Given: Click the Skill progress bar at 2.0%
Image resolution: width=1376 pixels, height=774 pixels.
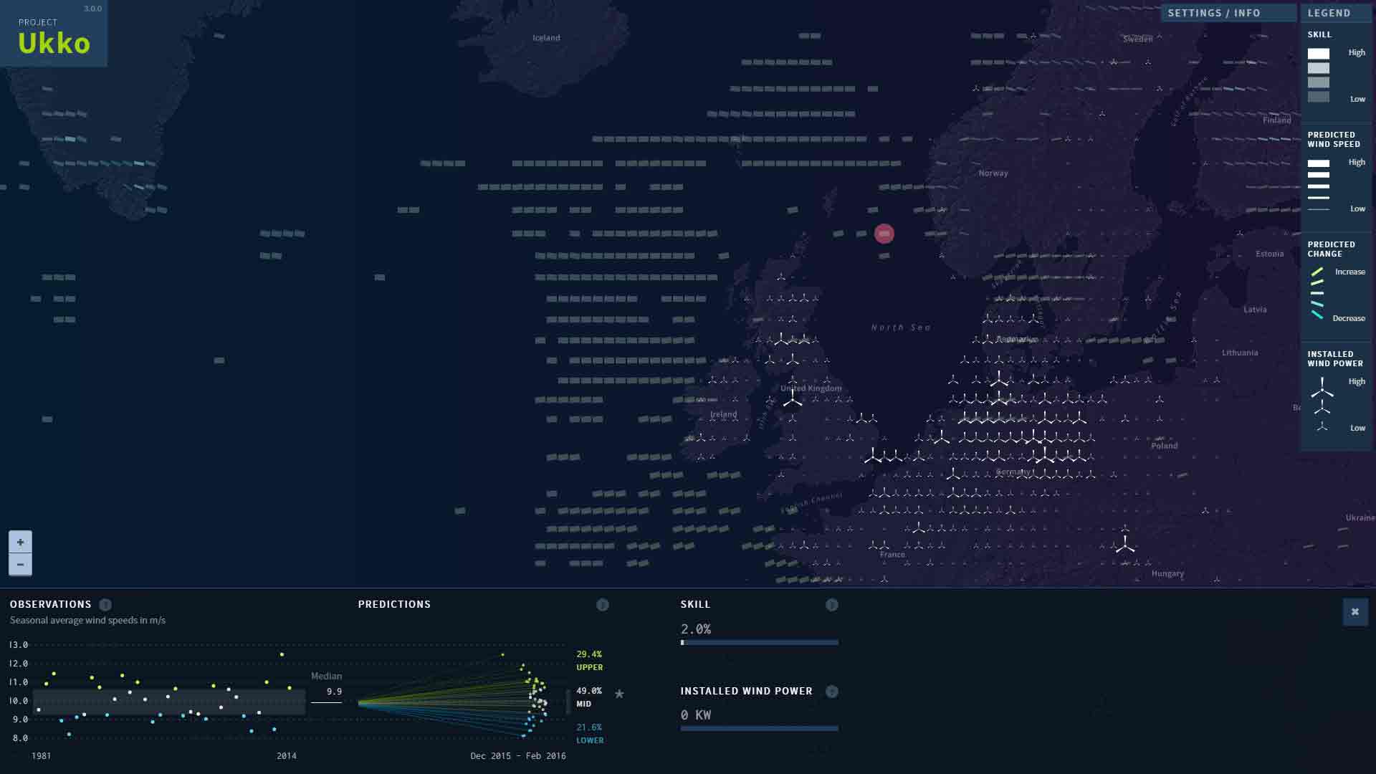Looking at the screenshot, I should click(760, 643).
